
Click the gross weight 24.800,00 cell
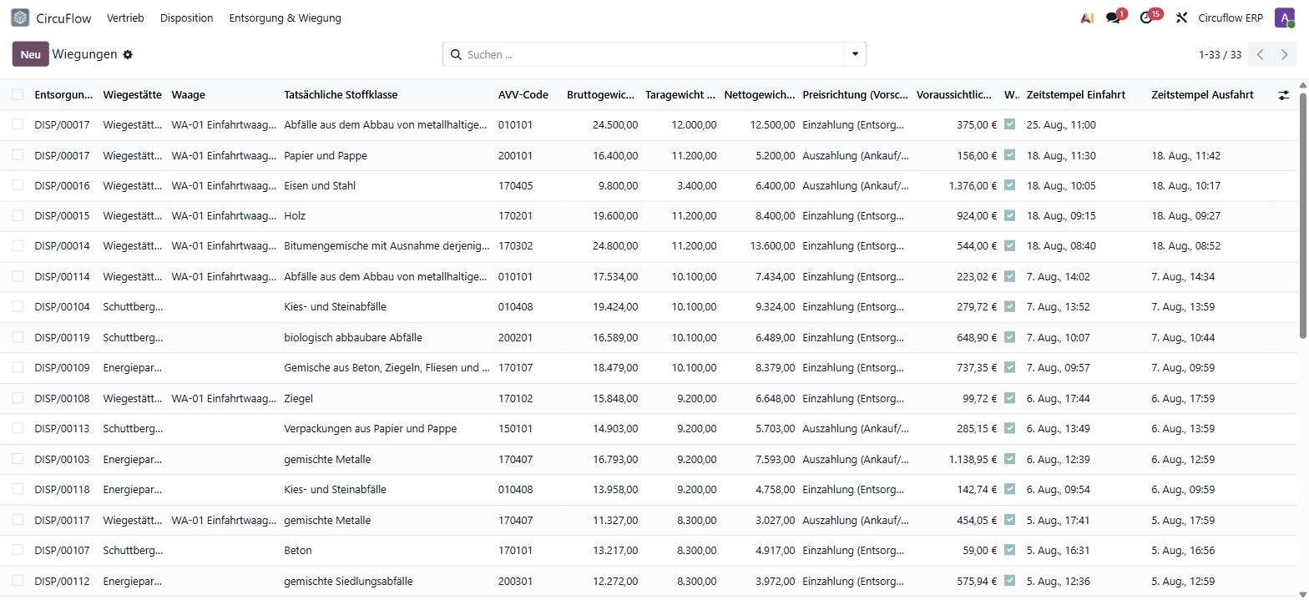coord(615,245)
